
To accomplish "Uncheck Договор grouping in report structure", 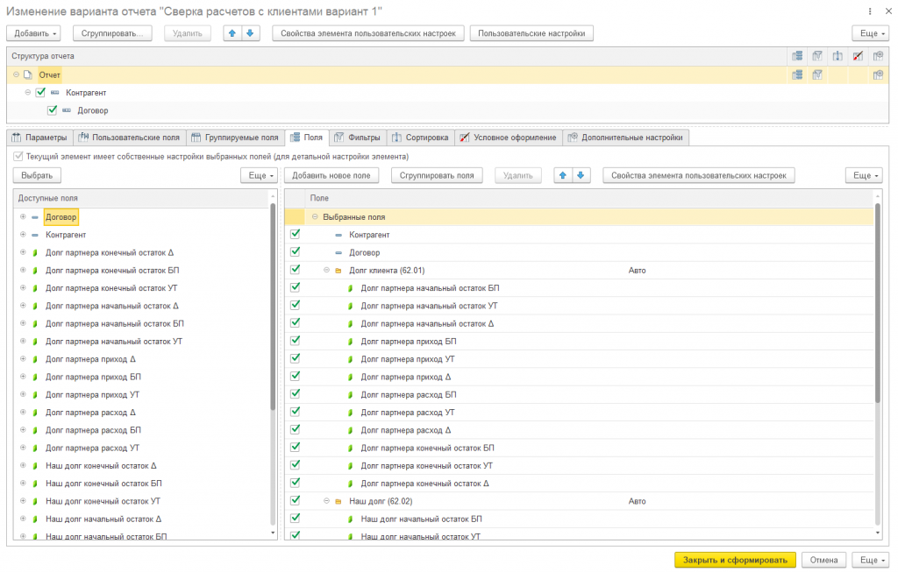I will pos(52,109).
